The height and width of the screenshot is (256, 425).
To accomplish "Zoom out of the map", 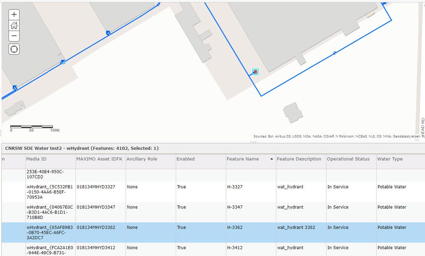I will (x=14, y=36).
